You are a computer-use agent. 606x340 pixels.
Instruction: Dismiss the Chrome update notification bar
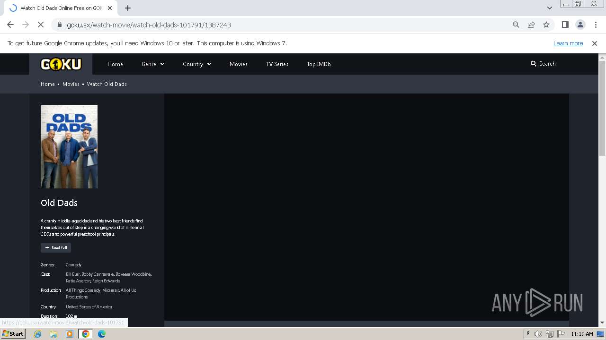click(595, 43)
